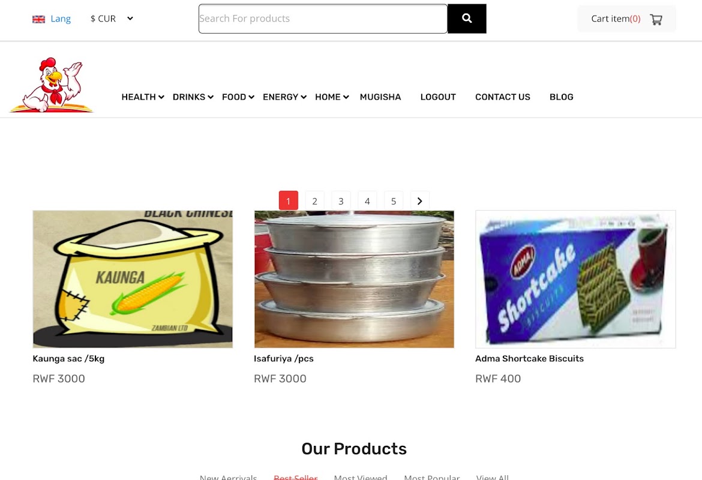Expand the DRINKS menu

tap(193, 97)
